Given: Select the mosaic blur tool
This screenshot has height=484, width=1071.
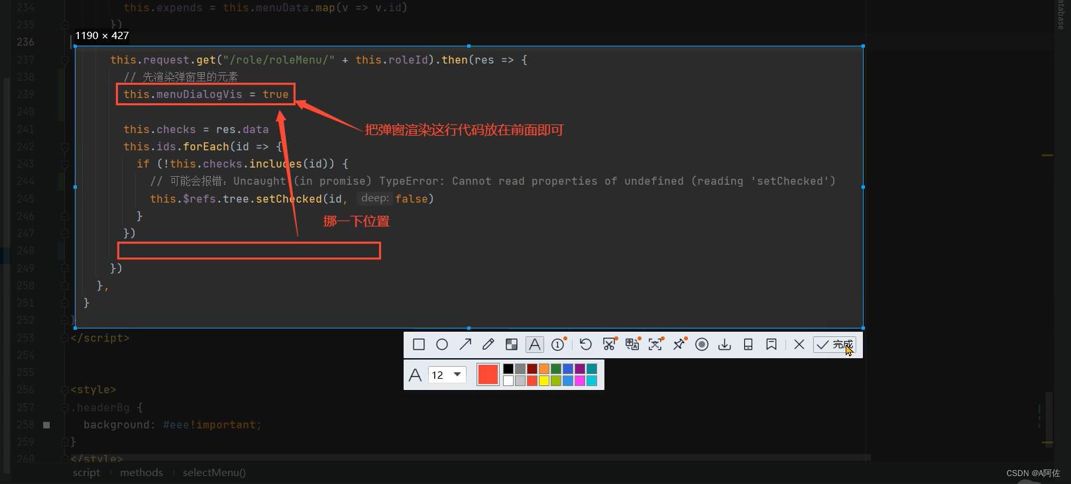Looking at the screenshot, I should click(x=512, y=344).
